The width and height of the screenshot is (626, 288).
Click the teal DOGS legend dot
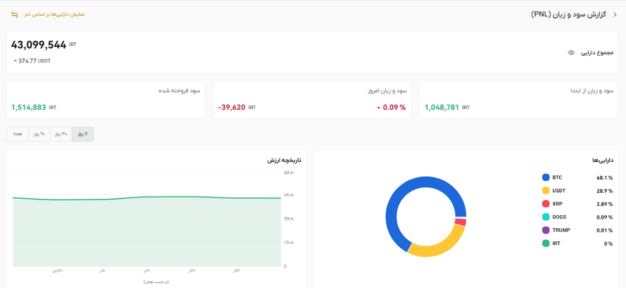coord(546,217)
